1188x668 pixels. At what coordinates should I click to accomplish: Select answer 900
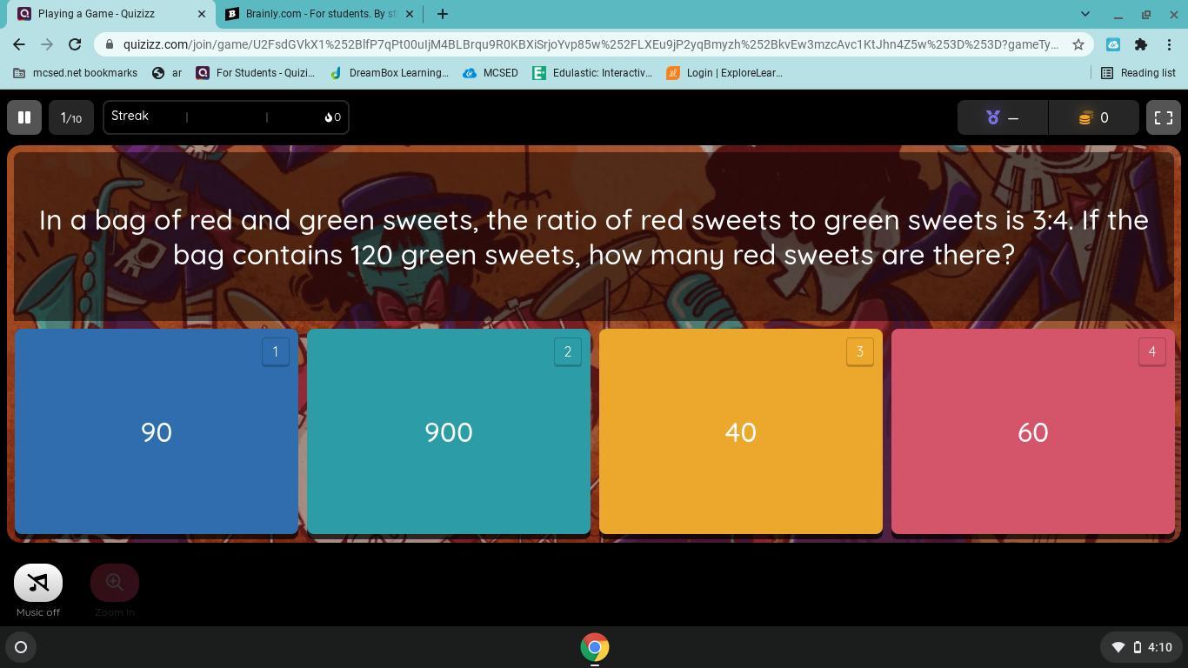[x=449, y=431]
